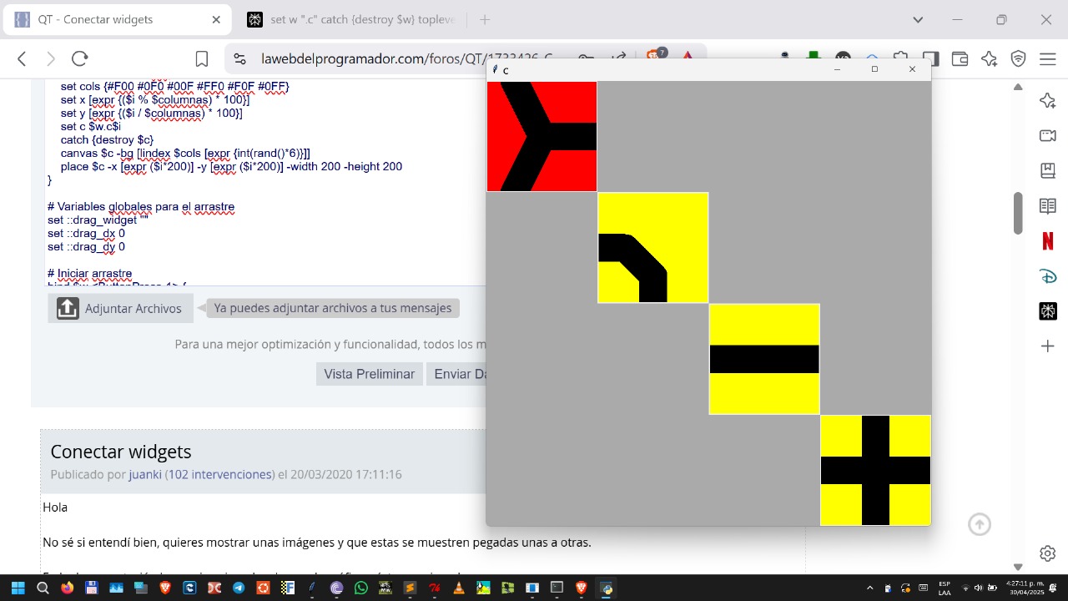
Task: Click the Adjuntar Archivos button
Action: pyautogui.click(x=120, y=308)
